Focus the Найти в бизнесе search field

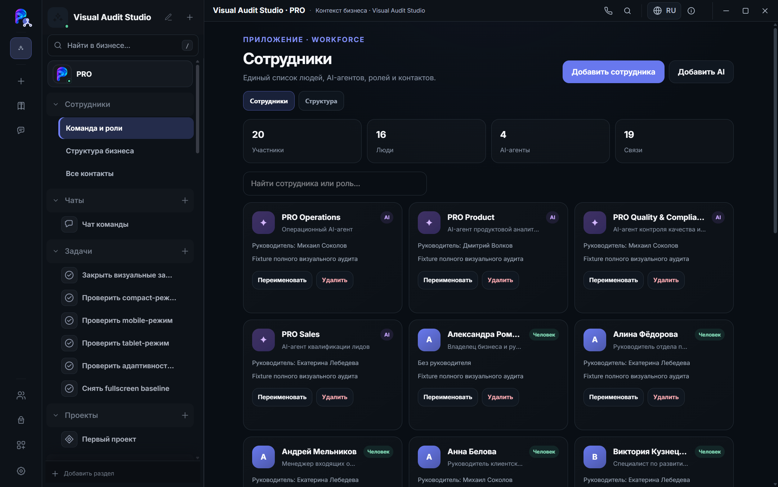(123, 45)
